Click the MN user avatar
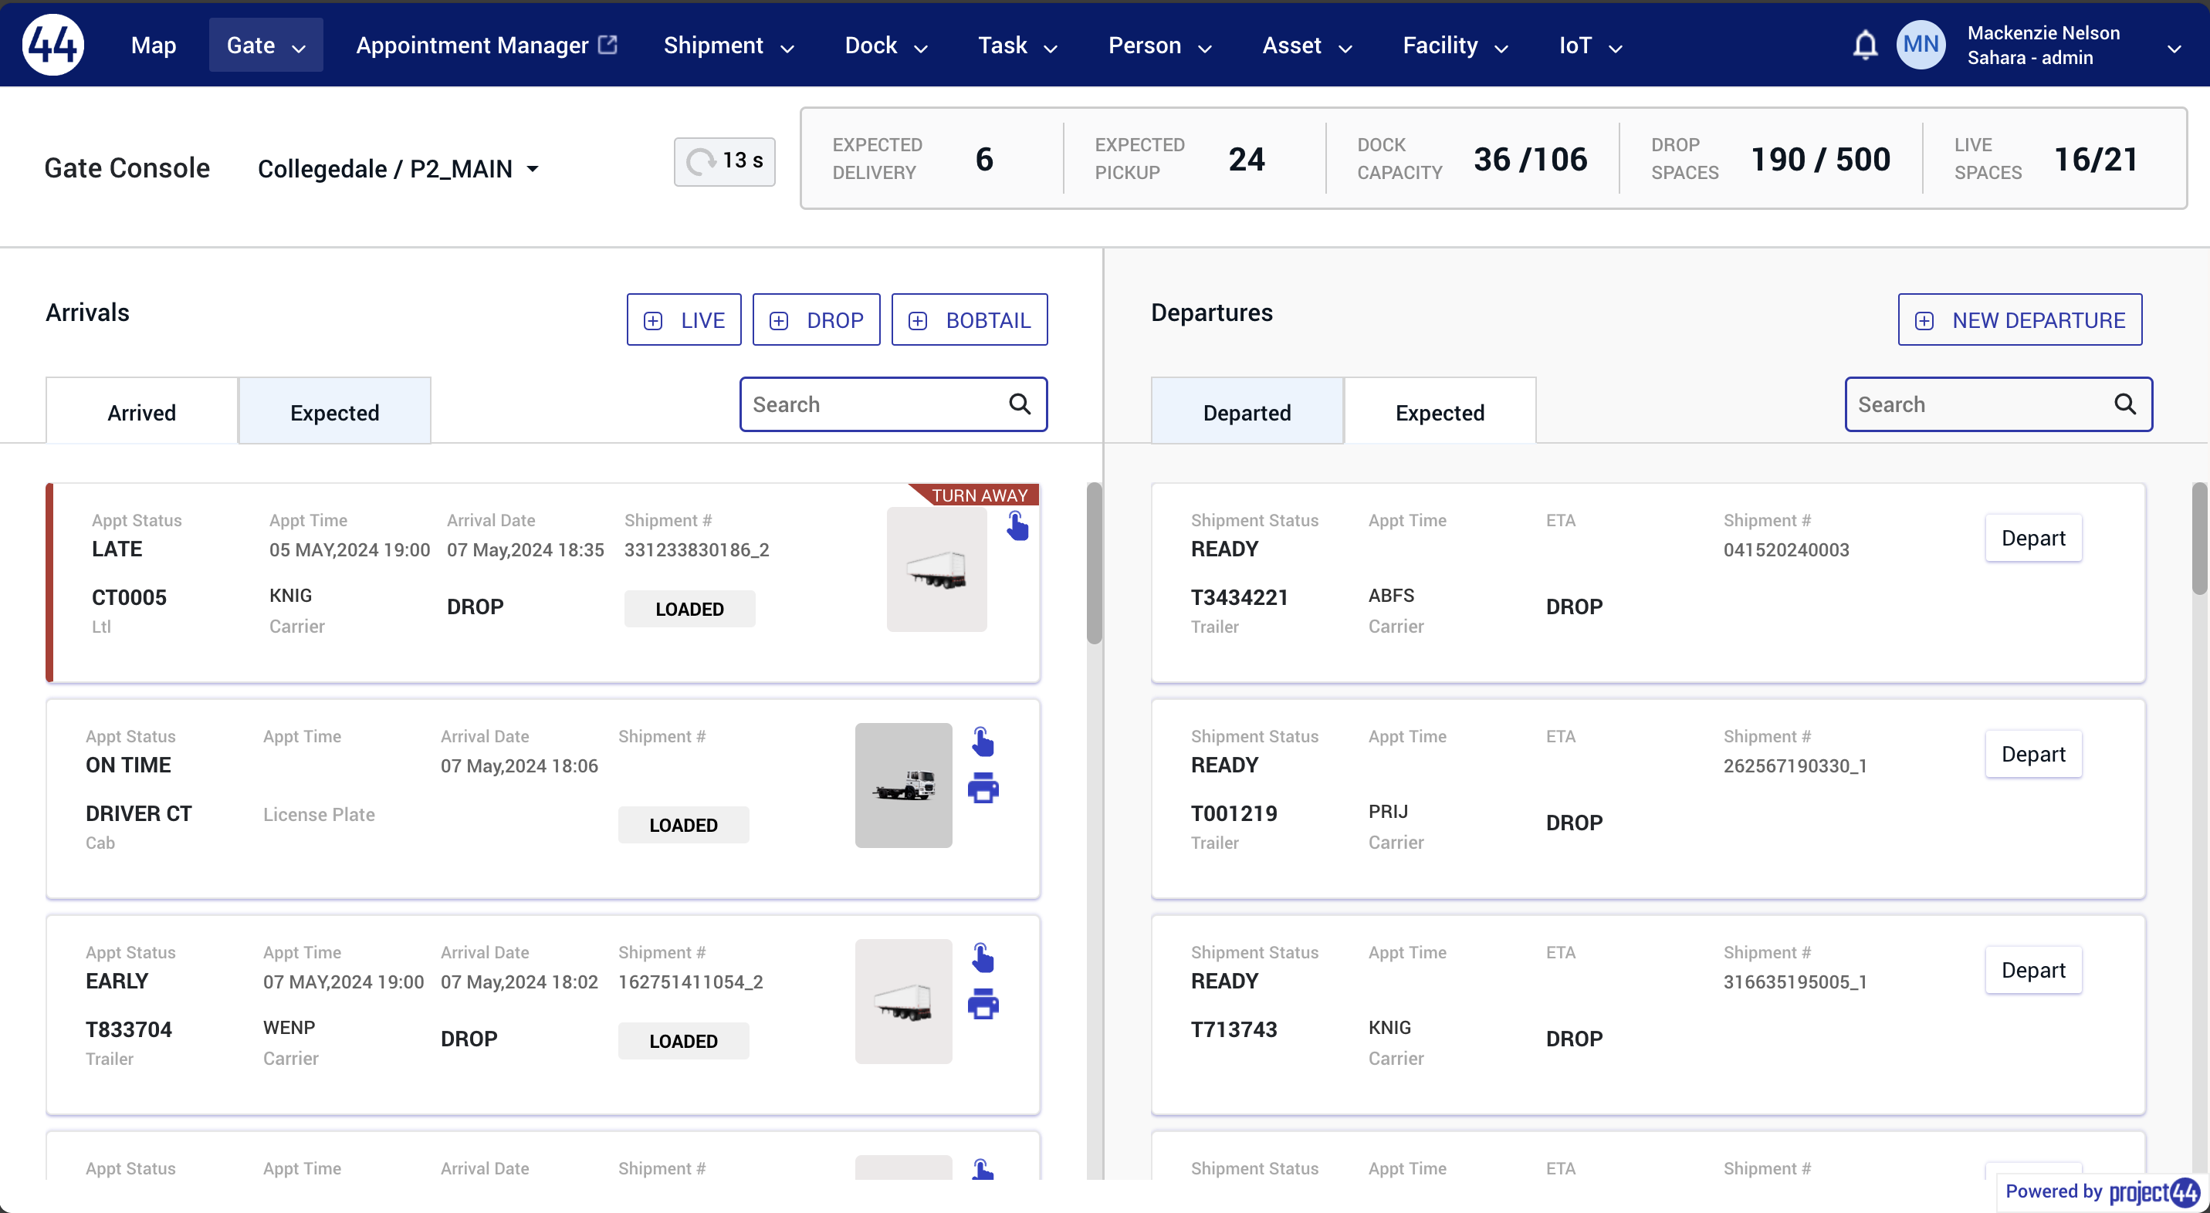Viewport: 2210px width, 1213px height. (x=1921, y=45)
